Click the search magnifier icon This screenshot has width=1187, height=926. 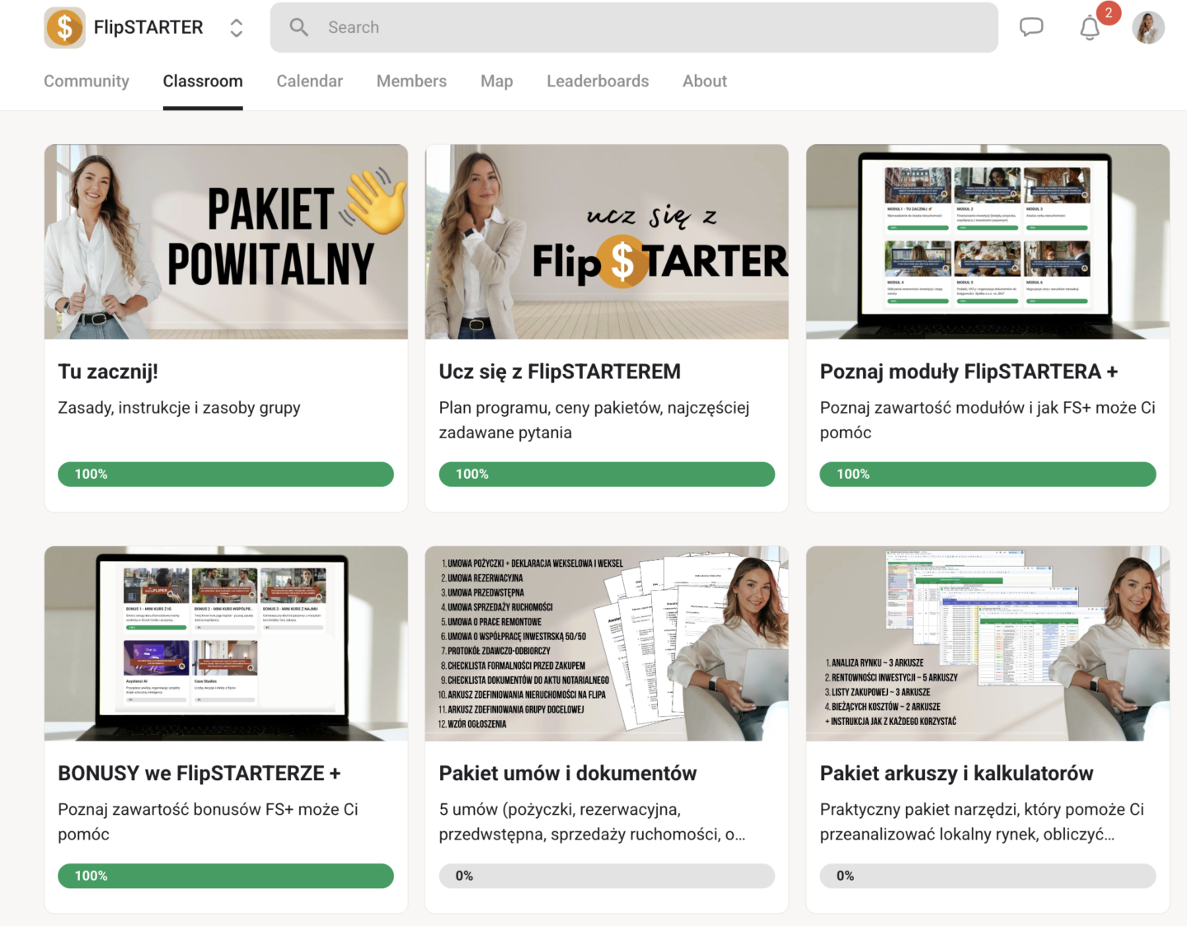298,27
